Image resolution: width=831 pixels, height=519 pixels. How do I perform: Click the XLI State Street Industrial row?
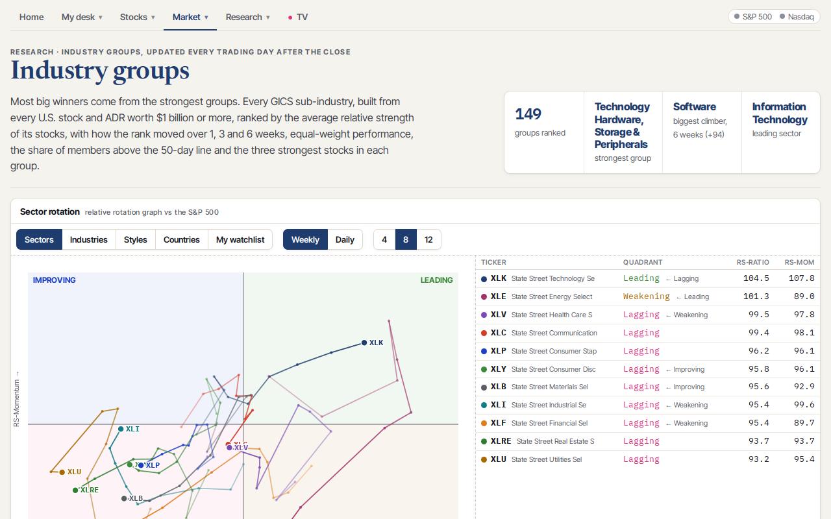coord(648,405)
